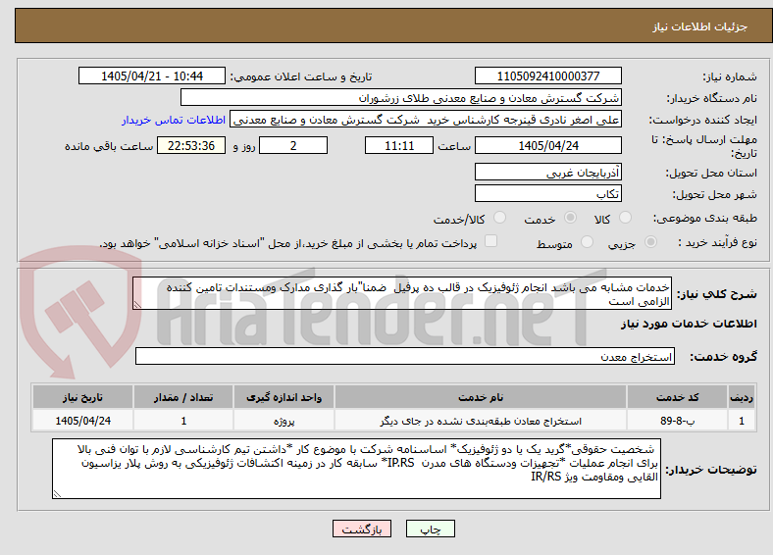Click the استان محل تحویل label
Viewport: 773px width, 555px height.
click(711, 173)
